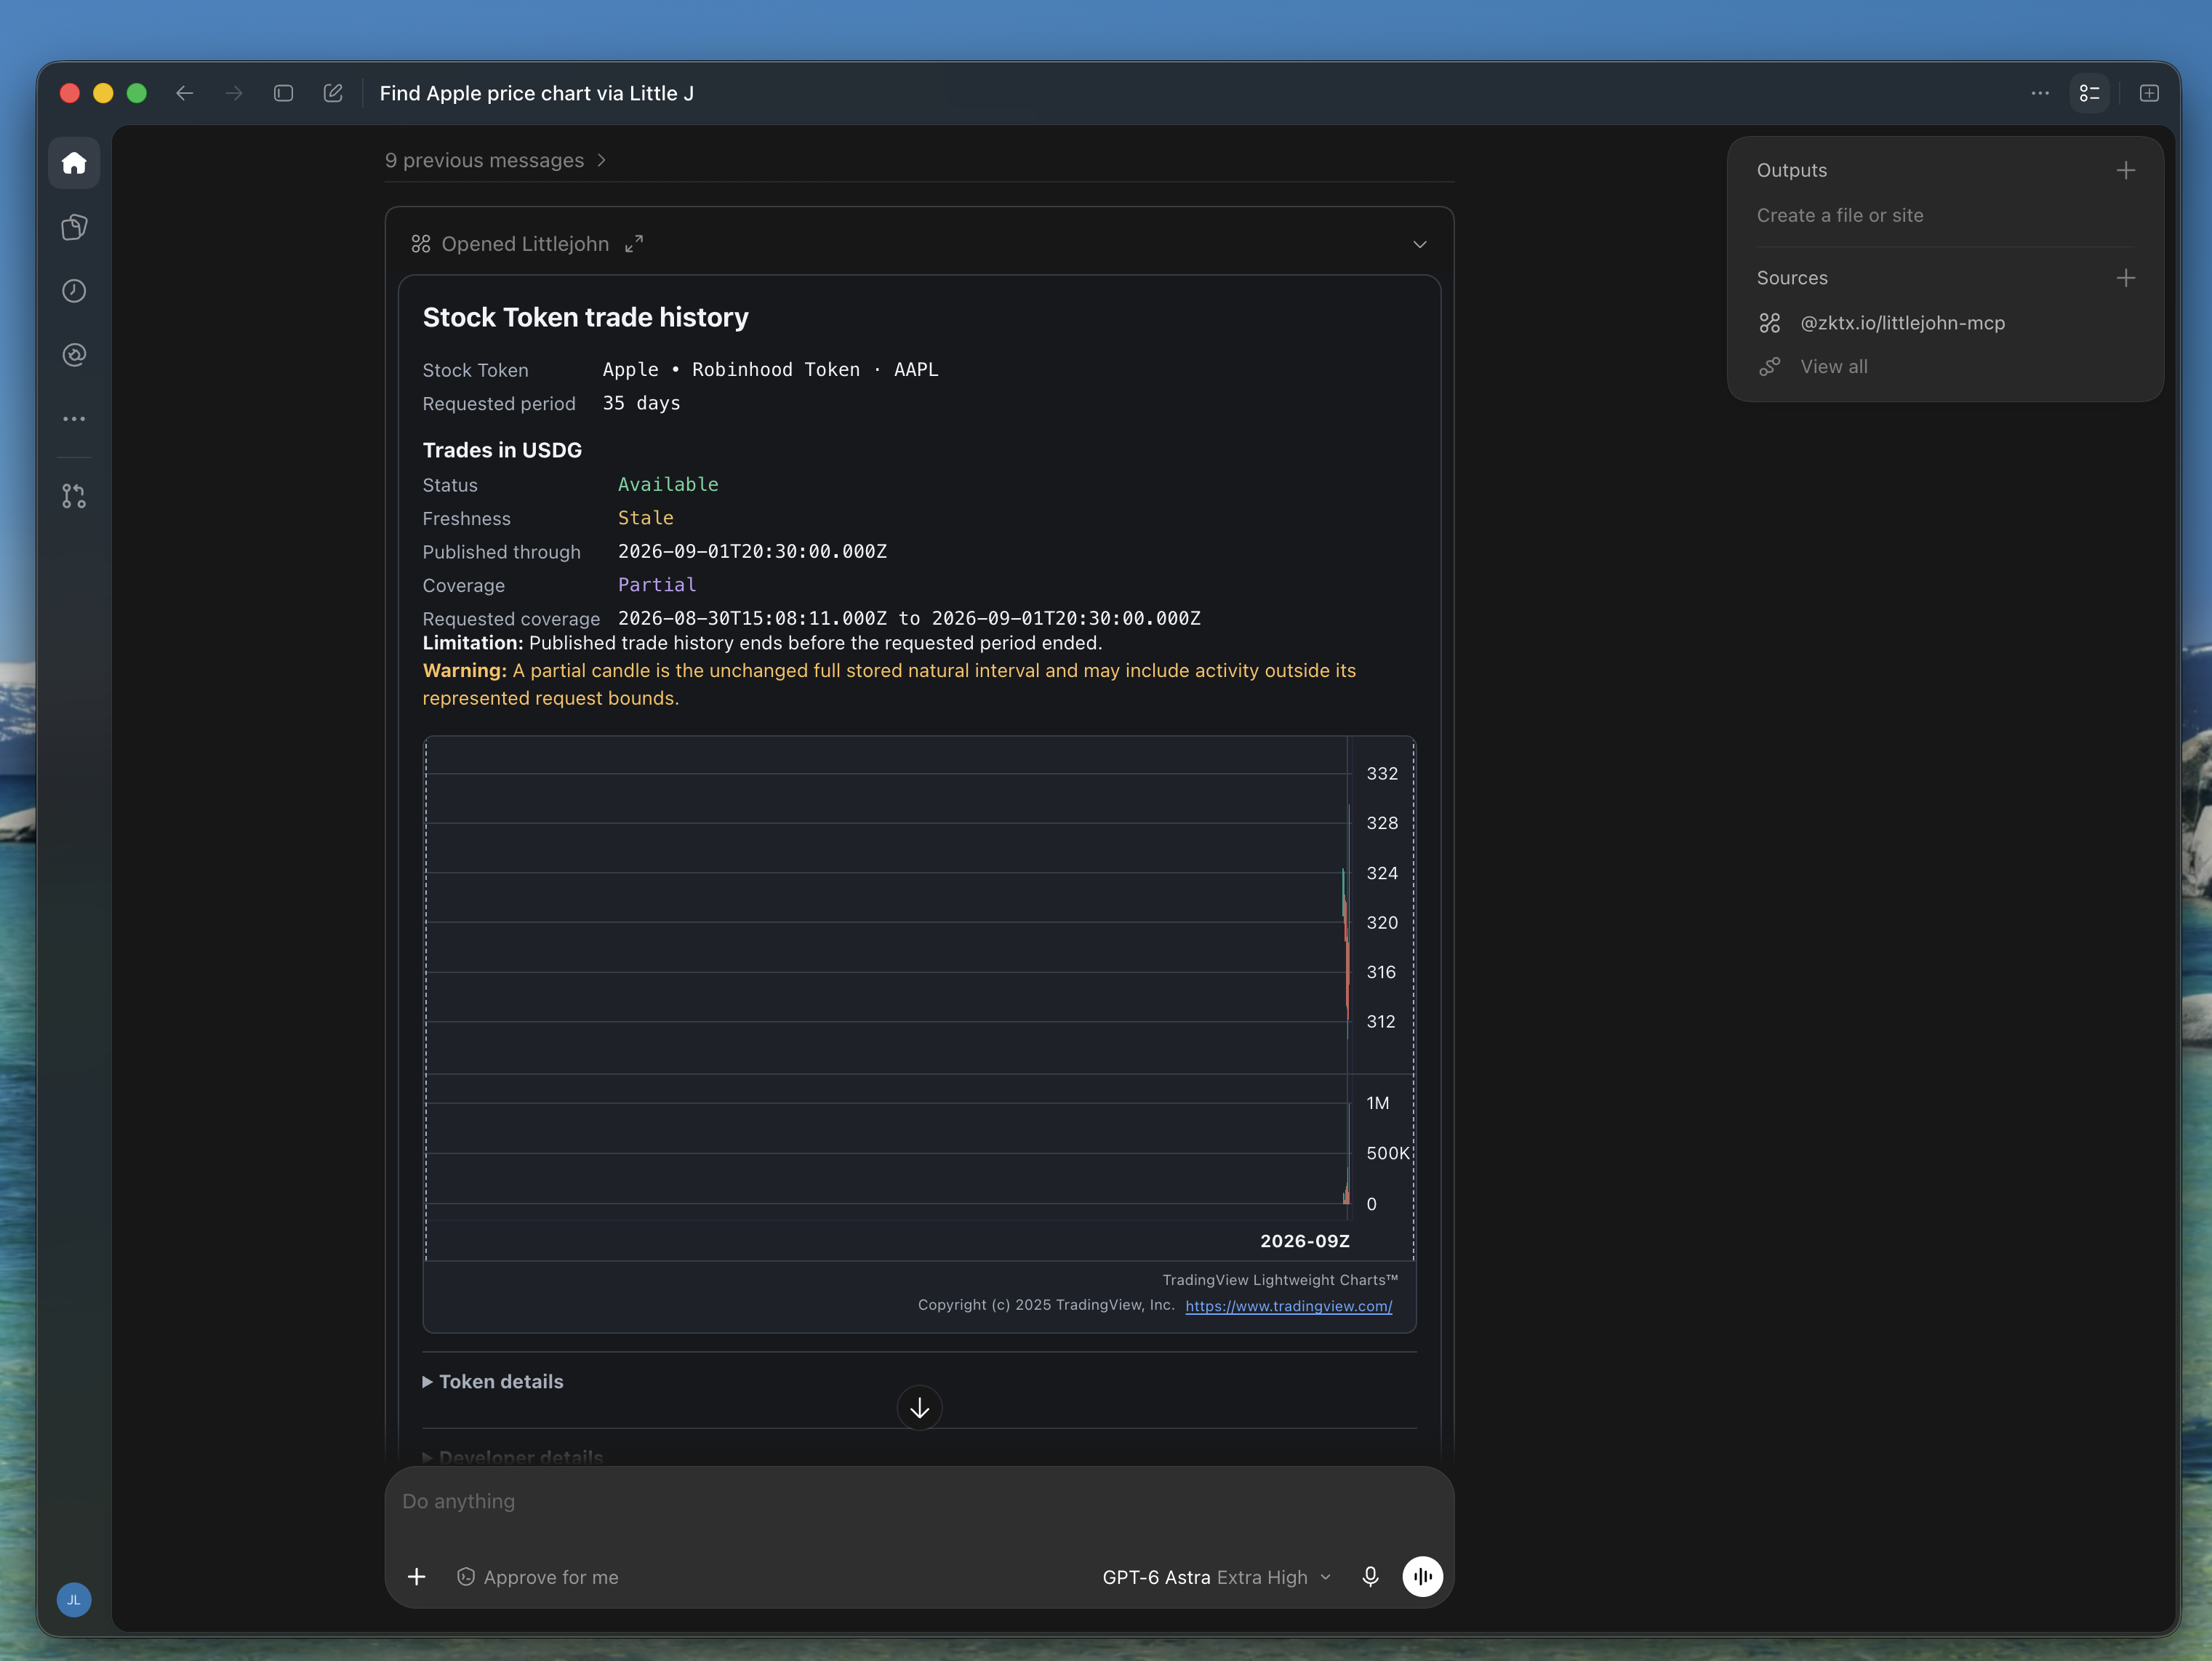The height and width of the screenshot is (1661, 2212).
Task: Start a new chat with compose icon
Action: click(333, 93)
